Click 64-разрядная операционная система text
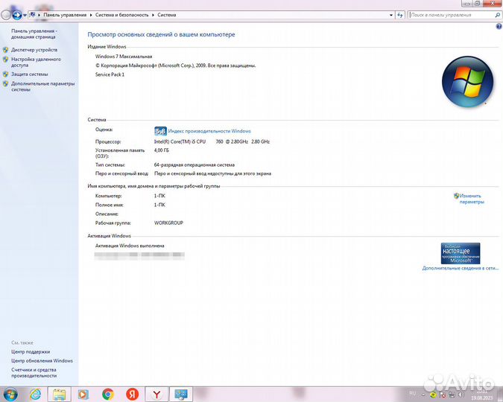The image size is (503, 402). pos(194,165)
